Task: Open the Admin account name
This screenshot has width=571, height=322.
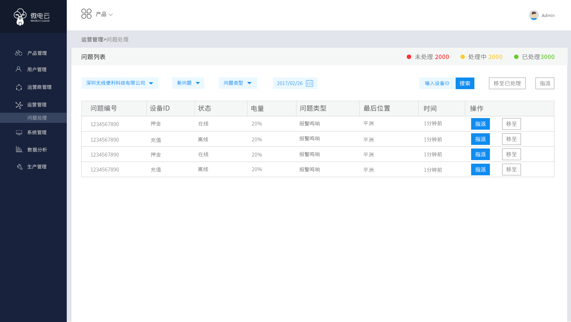Action: [x=548, y=16]
